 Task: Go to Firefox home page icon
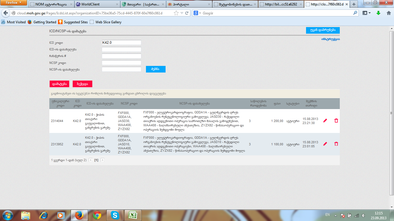(x=389, y=13)
